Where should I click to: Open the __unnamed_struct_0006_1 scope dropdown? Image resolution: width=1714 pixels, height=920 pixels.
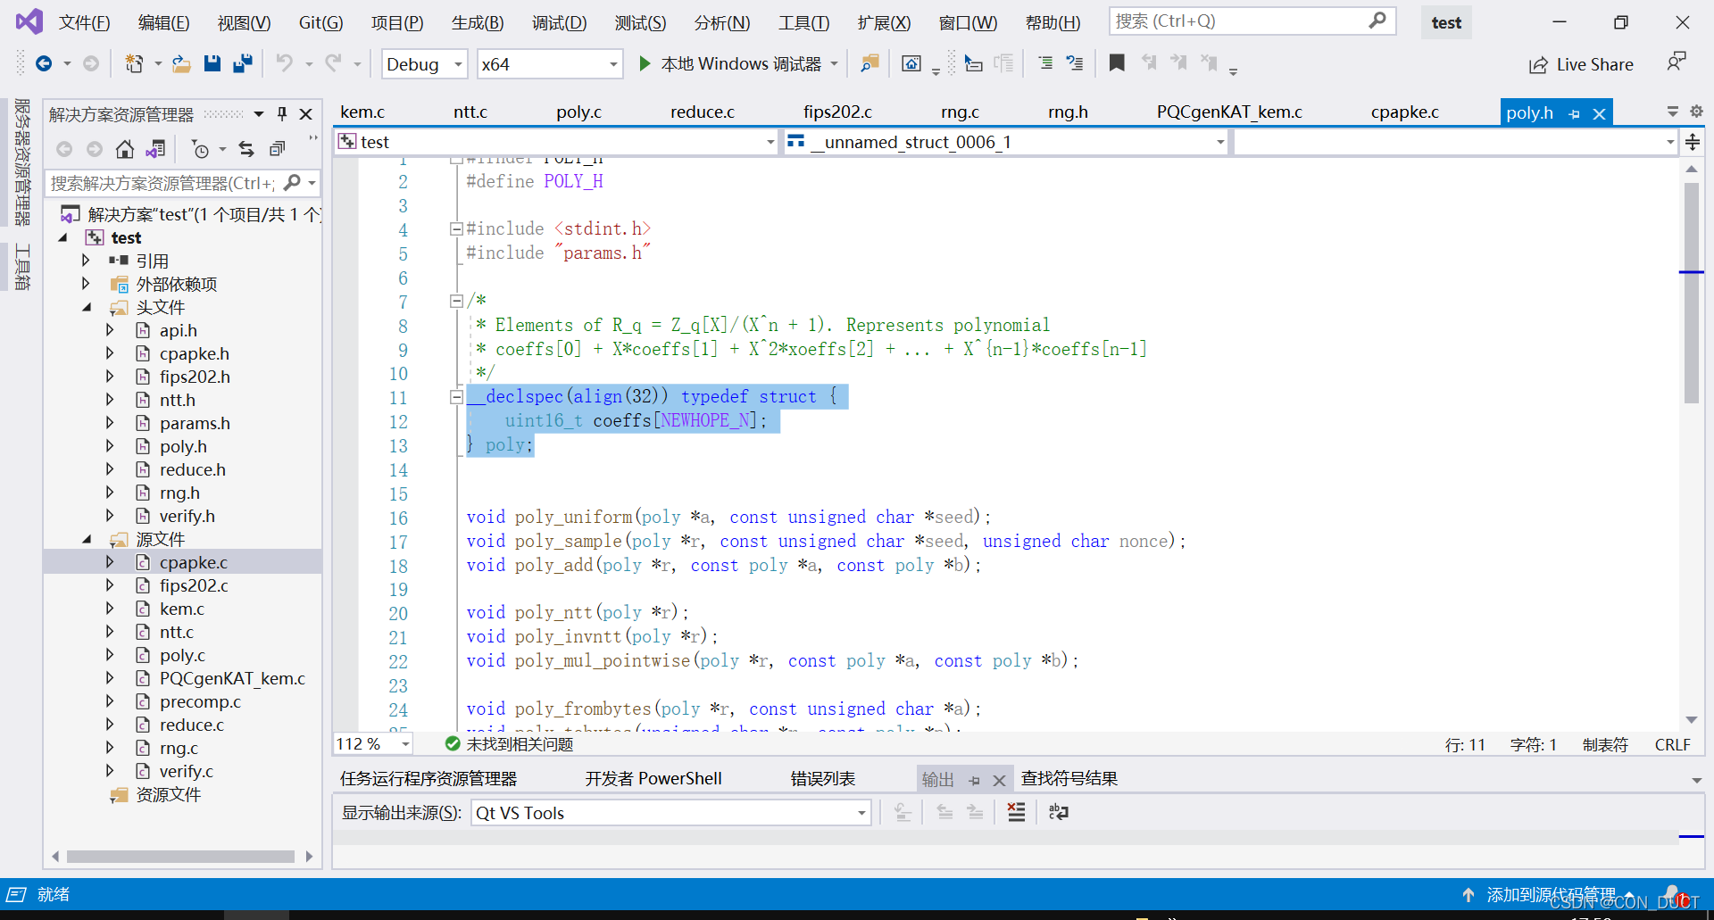[1006, 142]
